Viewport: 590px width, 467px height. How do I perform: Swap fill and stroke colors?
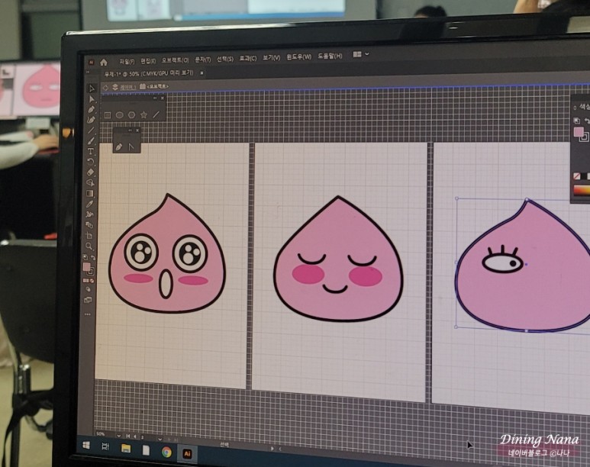click(x=93, y=258)
